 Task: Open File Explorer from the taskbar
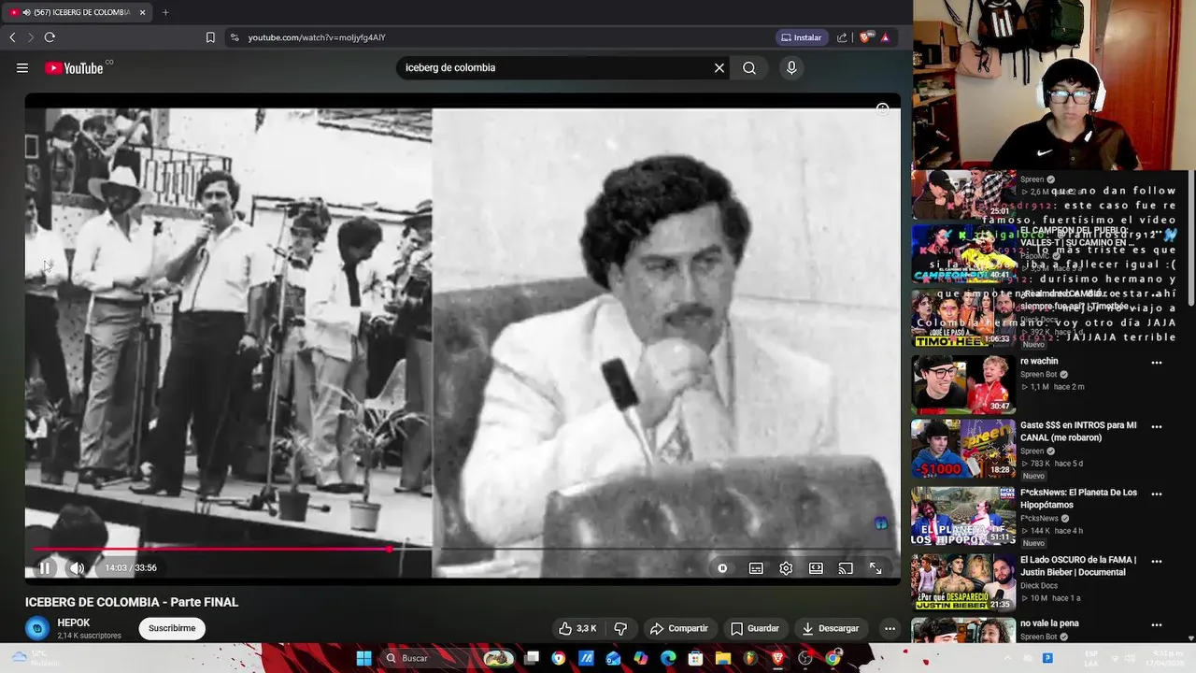[723, 658]
